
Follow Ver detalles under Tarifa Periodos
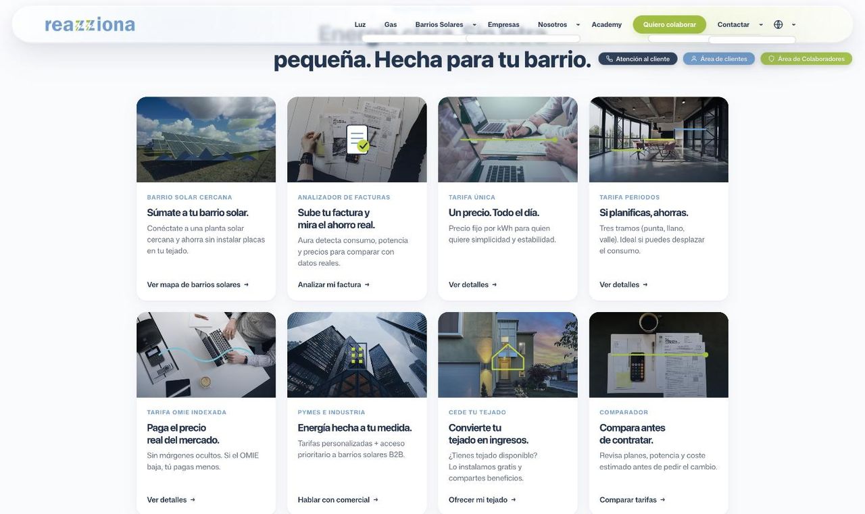point(624,284)
